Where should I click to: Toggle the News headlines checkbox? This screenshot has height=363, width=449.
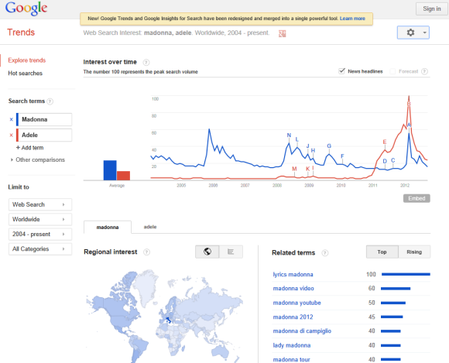[x=341, y=71]
